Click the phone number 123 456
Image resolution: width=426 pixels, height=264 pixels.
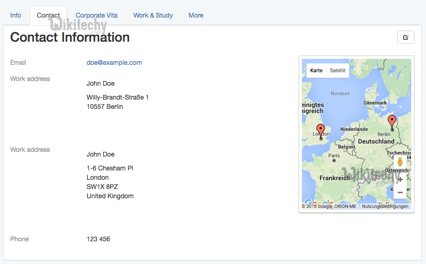coord(98,239)
